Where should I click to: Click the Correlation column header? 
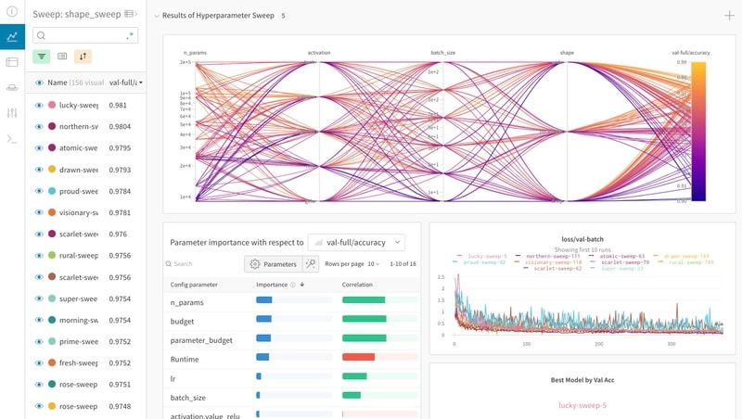[x=357, y=285]
